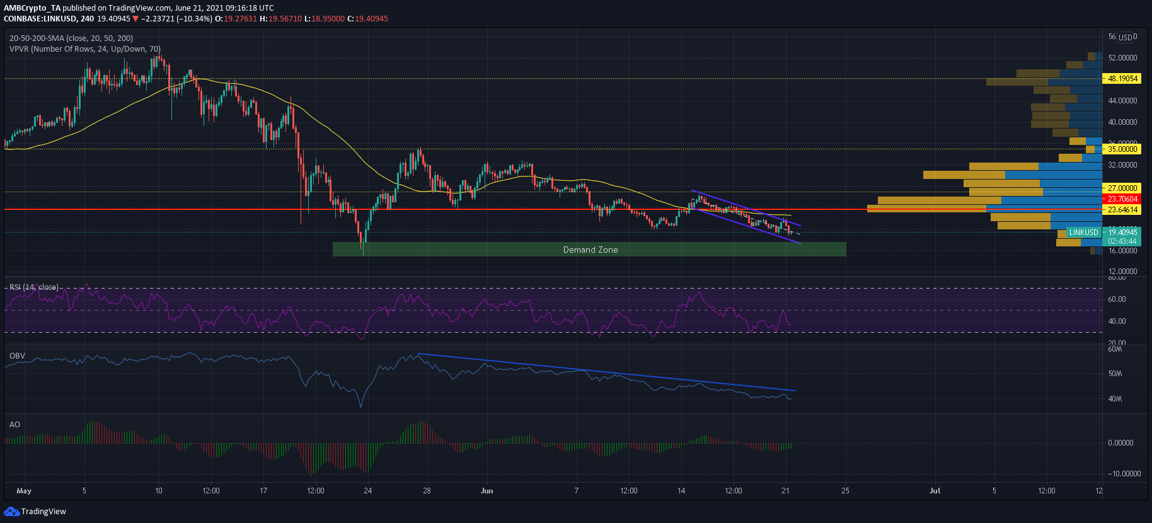Click the May label on the time axis
The width and height of the screenshot is (1152, 523).
click(x=24, y=491)
